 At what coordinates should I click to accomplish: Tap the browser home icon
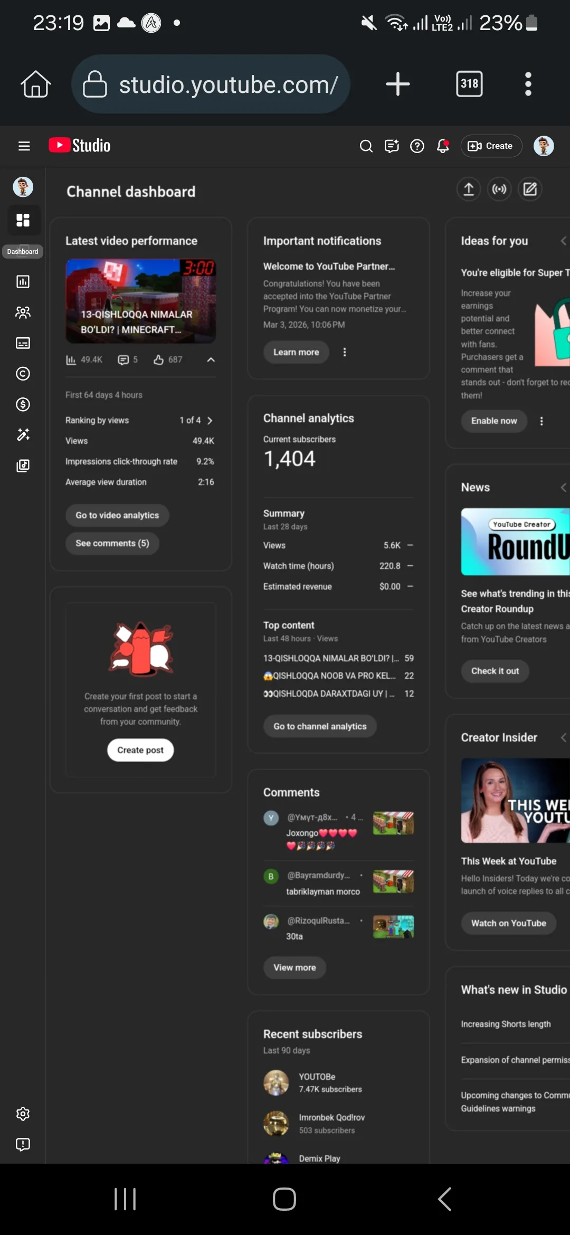click(36, 84)
